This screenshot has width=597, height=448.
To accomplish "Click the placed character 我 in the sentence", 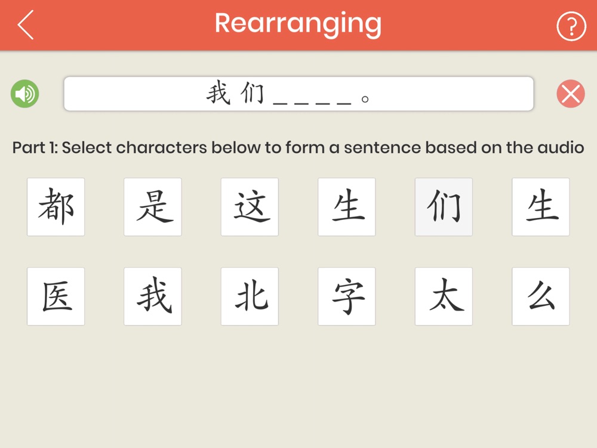I will coord(219,94).
